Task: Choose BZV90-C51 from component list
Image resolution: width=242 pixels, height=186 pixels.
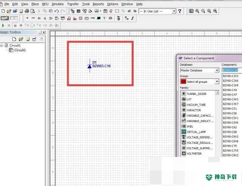Action: point(230,108)
